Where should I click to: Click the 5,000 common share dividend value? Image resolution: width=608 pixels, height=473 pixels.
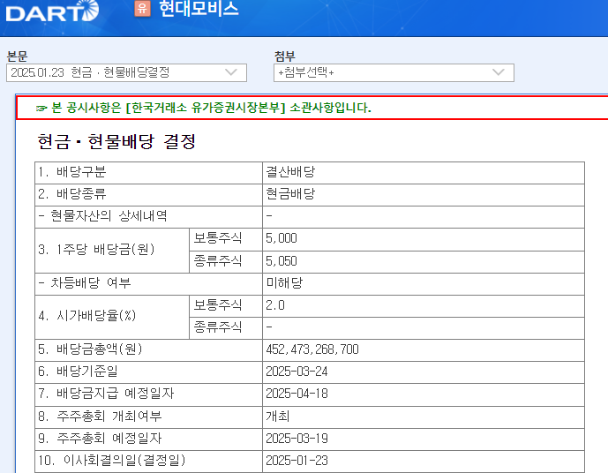coord(281,238)
